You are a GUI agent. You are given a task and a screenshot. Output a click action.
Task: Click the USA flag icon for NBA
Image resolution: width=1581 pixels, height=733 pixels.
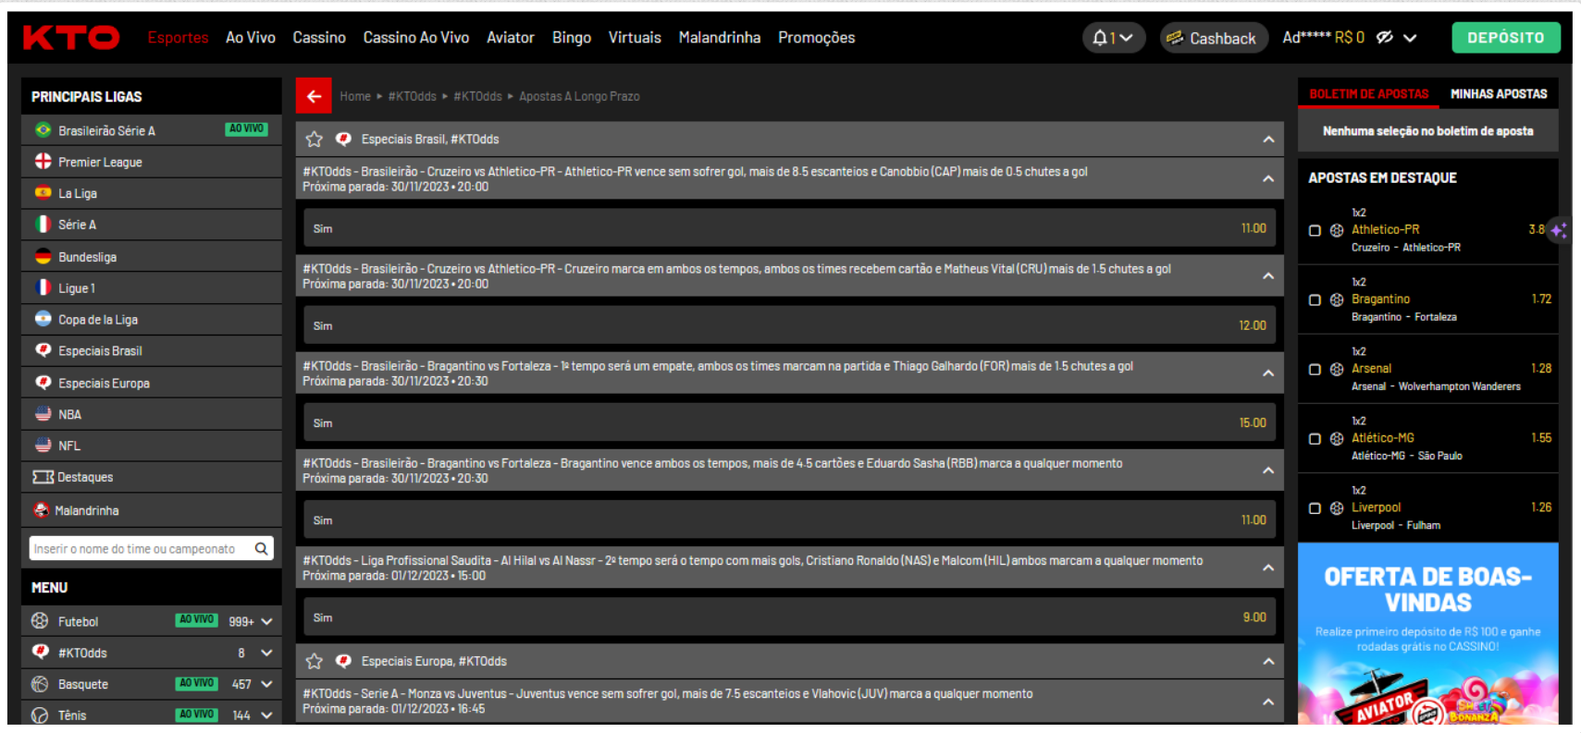(x=43, y=414)
